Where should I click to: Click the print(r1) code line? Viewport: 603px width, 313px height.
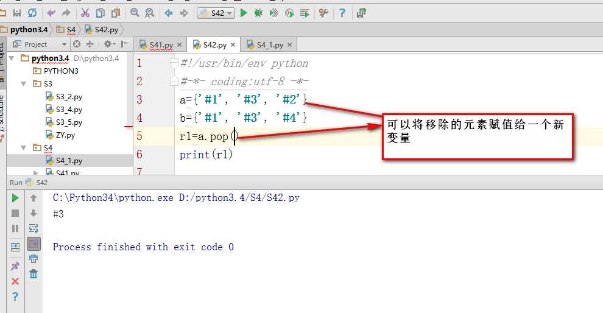206,155
